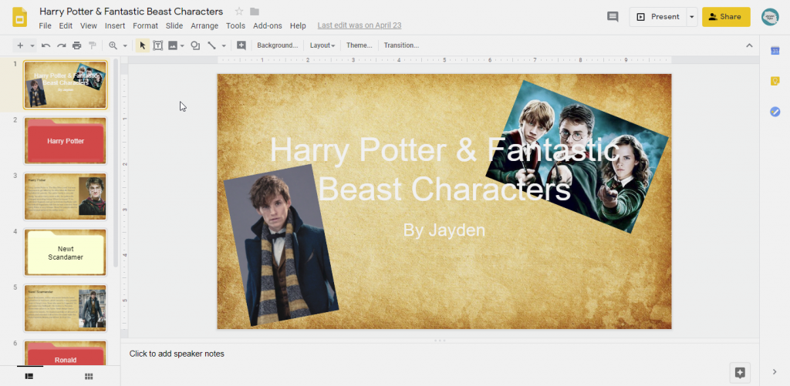Viewport: 790px width, 386px height.
Task: Select slide 2 'Harry Potter' thumbnail
Action: 66,141
